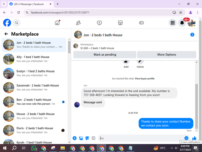Go to the Home feed icon

coord(57,23)
